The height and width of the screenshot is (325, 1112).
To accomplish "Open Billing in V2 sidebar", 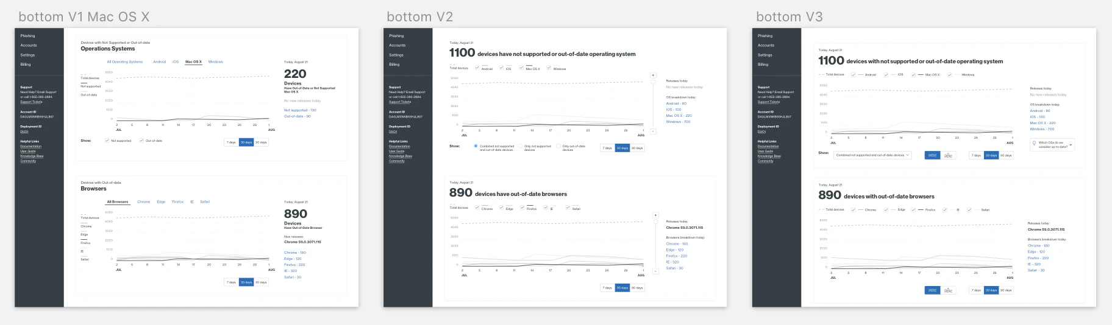I will click(394, 64).
